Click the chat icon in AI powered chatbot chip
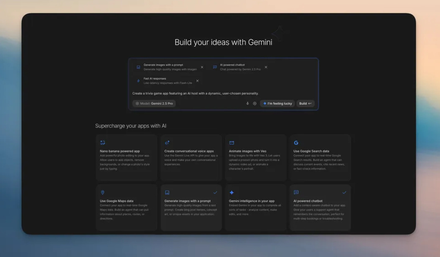Viewport: 440px width, 257px height. pos(215,67)
